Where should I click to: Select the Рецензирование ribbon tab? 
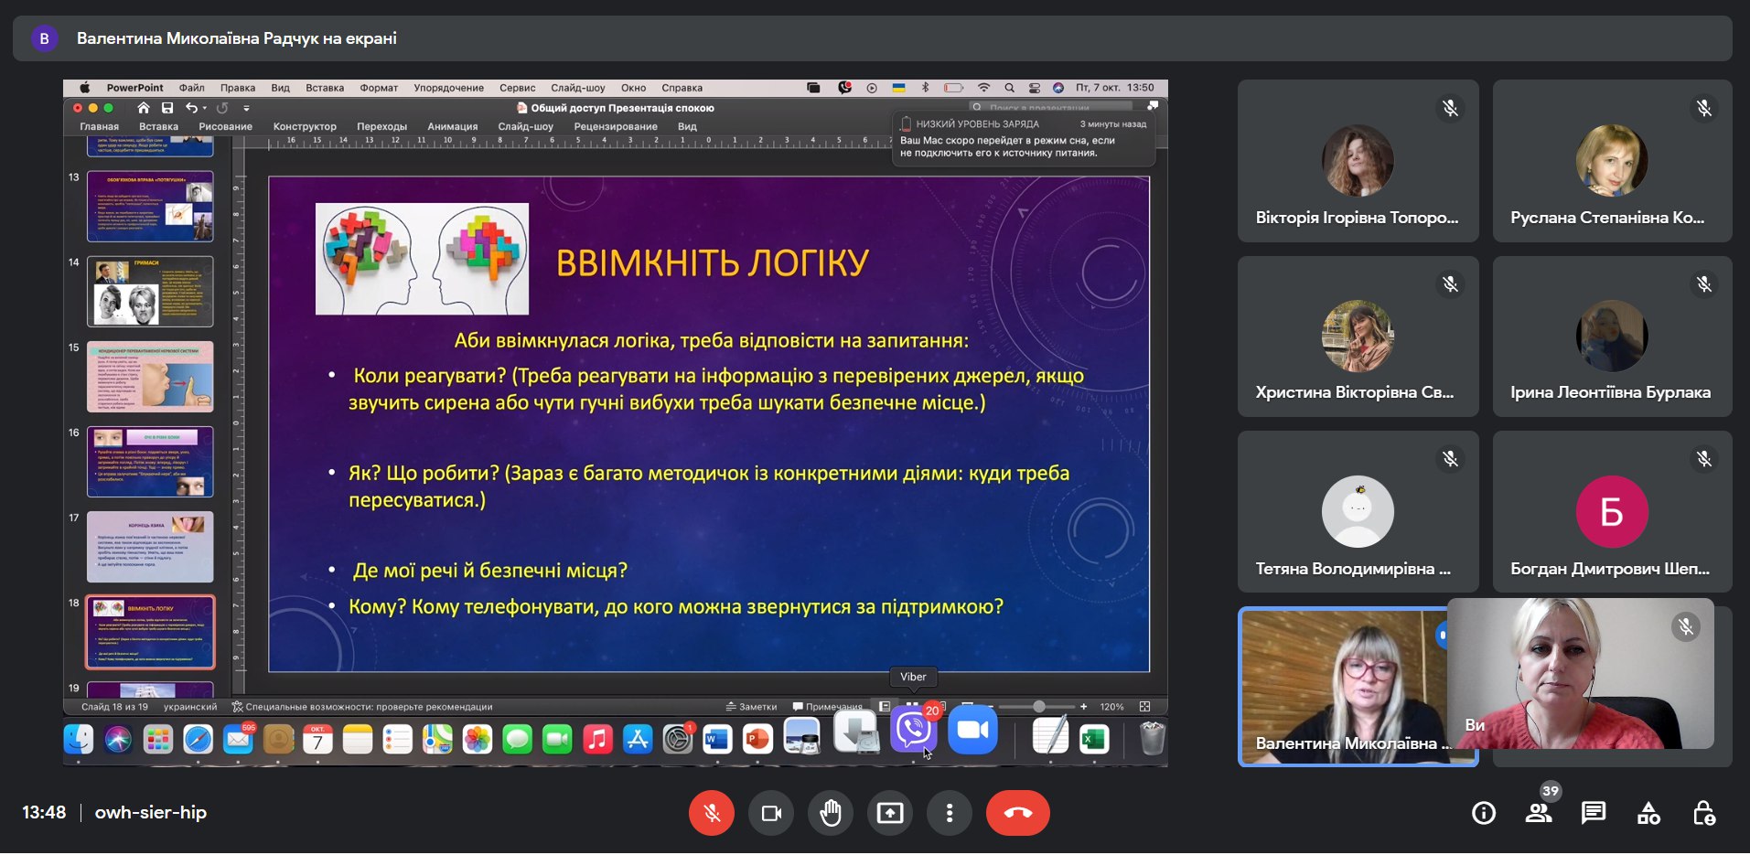coord(616,126)
